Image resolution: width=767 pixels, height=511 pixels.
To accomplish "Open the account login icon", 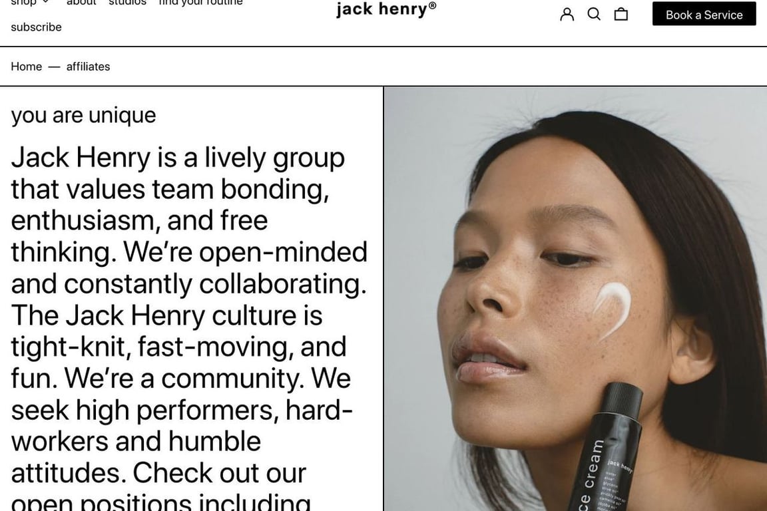I will [x=567, y=14].
